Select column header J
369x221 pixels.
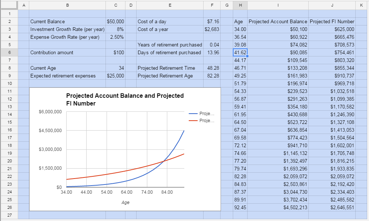[x=332, y=5]
